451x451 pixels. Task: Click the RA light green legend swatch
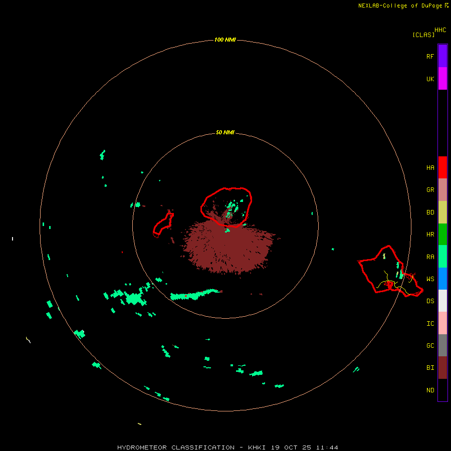pyautogui.click(x=442, y=257)
